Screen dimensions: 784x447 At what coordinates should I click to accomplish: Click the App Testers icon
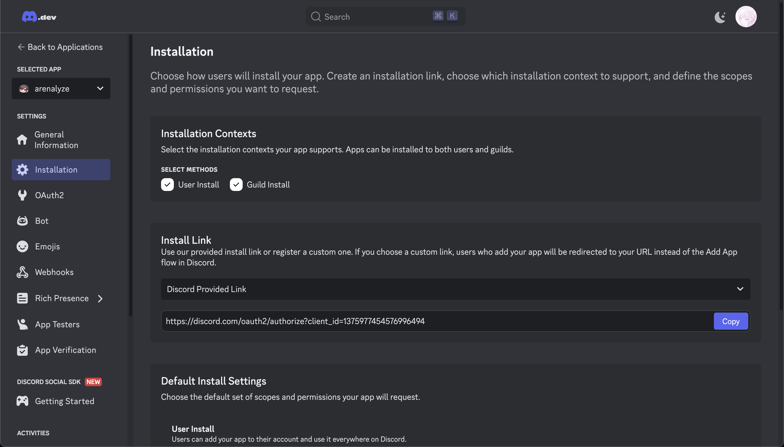coord(22,324)
